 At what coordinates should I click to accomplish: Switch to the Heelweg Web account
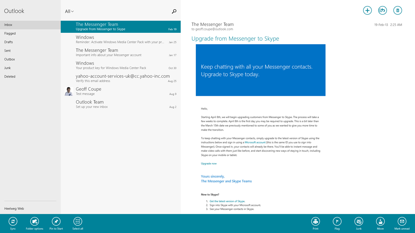(14, 209)
